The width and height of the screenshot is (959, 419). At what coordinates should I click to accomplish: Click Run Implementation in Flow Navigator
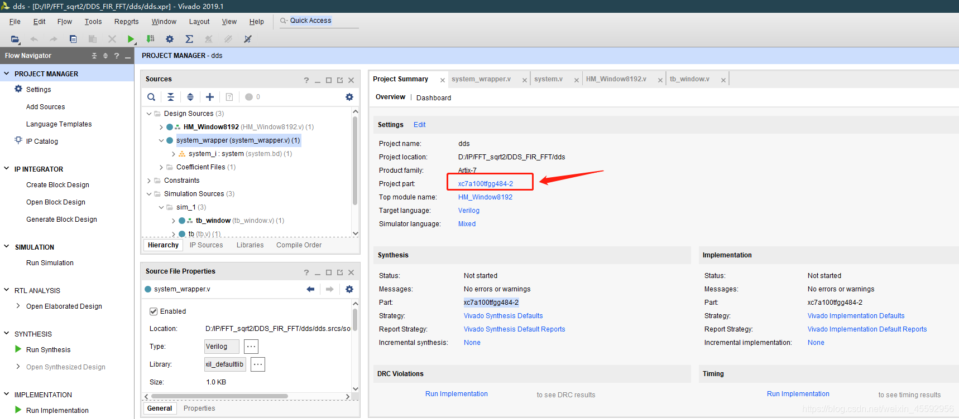pos(57,410)
